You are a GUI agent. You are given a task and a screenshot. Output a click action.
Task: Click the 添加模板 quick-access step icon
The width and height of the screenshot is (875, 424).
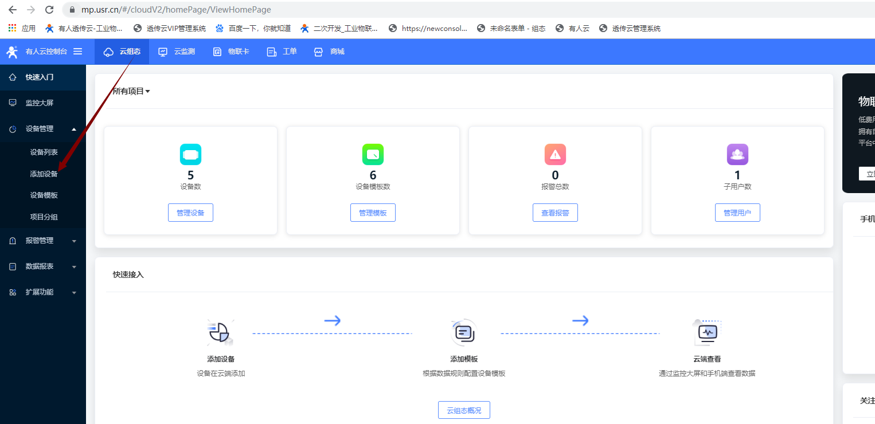click(x=463, y=333)
